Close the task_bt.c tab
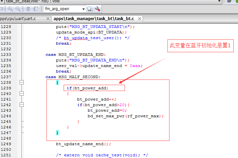238x158 pixels. coord(139,19)
